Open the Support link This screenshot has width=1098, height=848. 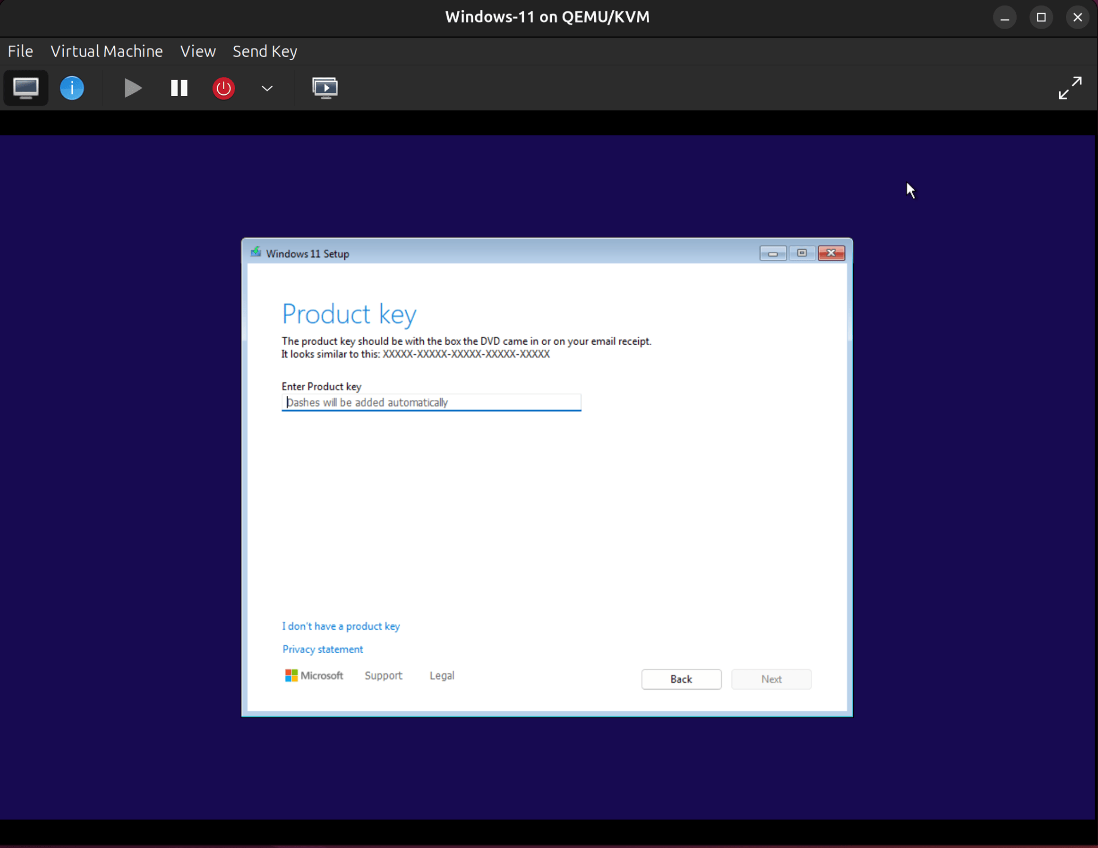pos(383,675)
